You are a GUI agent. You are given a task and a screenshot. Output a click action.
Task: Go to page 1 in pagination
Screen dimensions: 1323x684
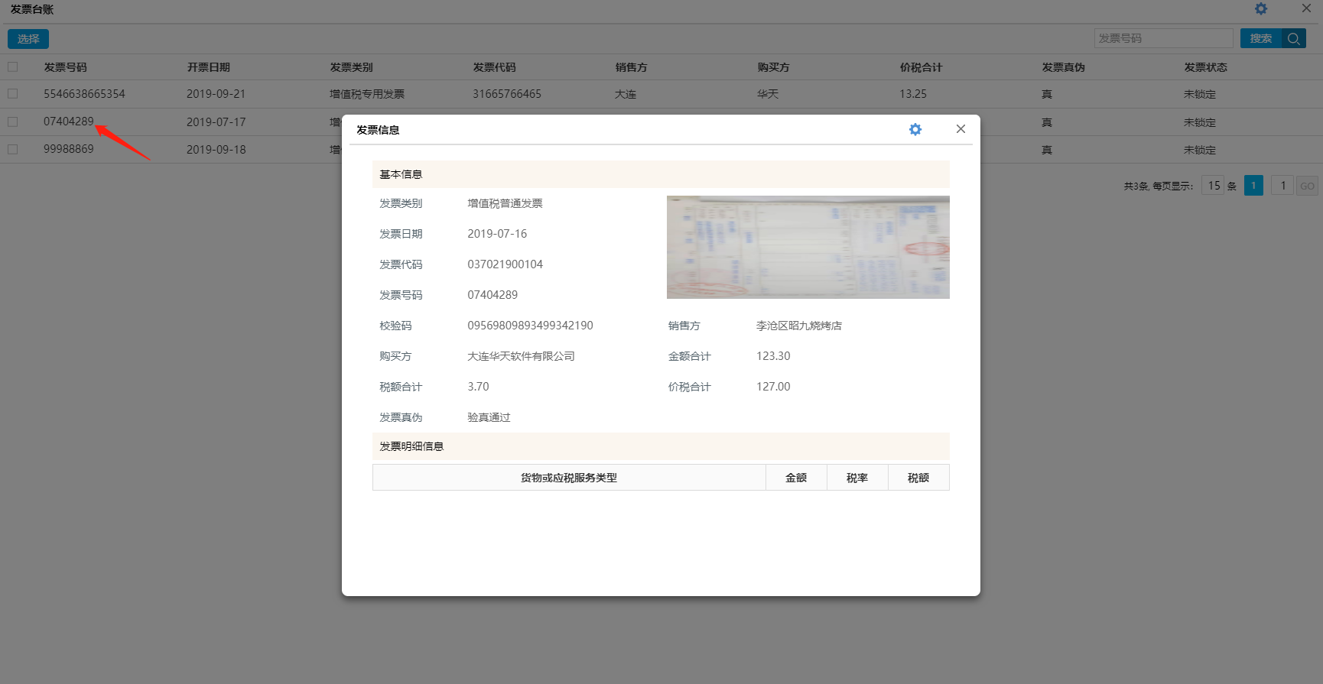pyautogui.click(x=1253, y=186)
